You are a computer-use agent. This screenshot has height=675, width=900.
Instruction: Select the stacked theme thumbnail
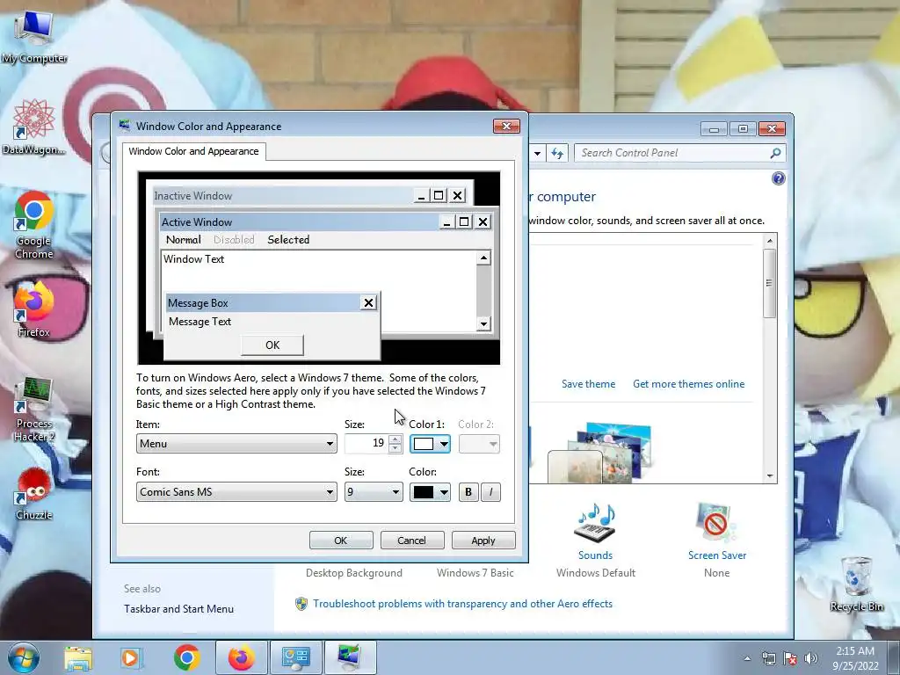599,454
